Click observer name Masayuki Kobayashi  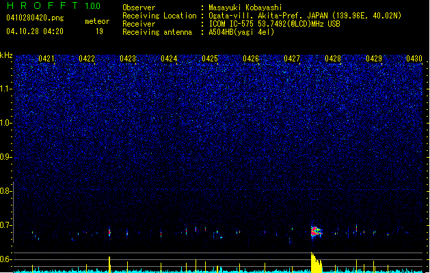pos(245,8)
